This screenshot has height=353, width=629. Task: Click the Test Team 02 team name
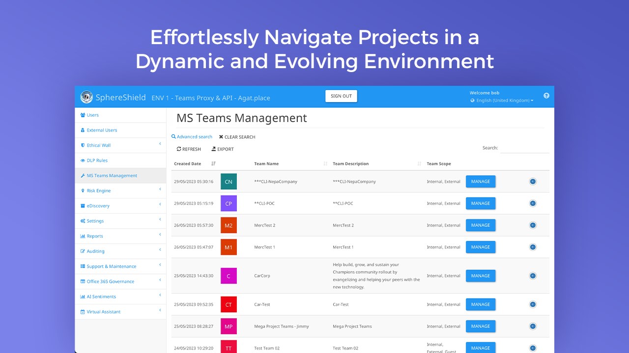pyautogui.click(x=267, y=348)
